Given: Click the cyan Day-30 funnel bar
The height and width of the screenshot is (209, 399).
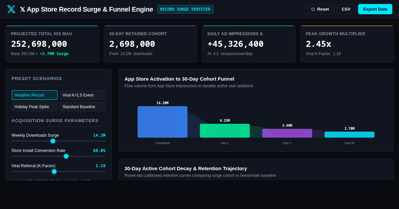Looking at the screenshot, I should (x=349, y=135).
